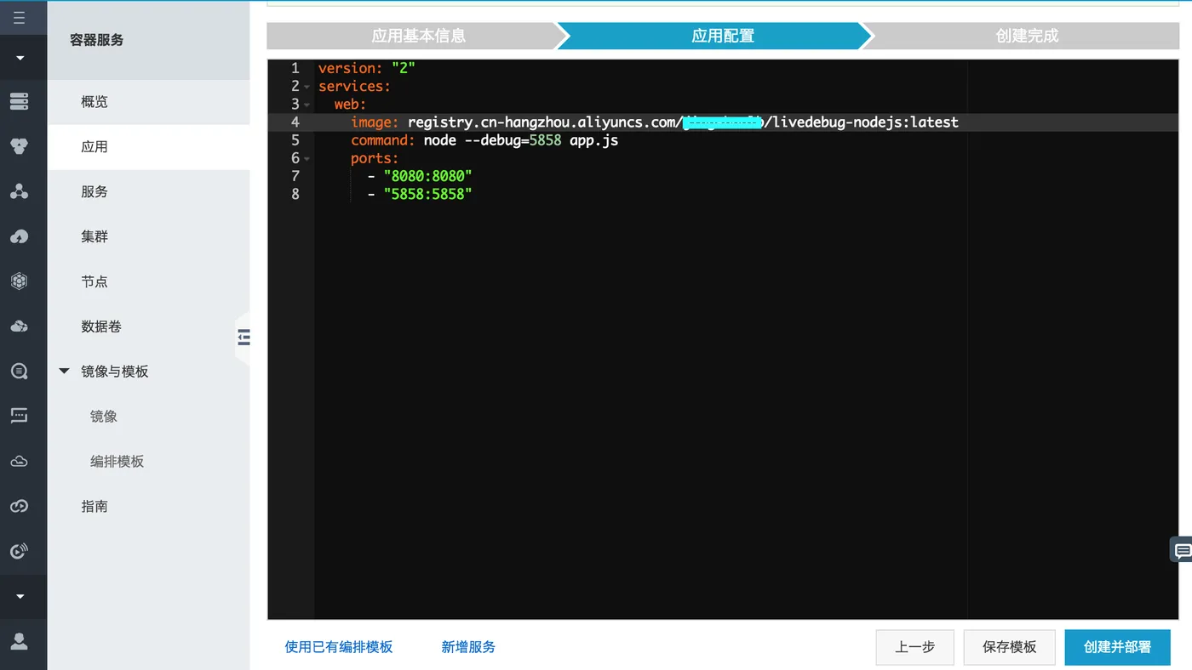The width and height of the screenshot is (1192, 670).
Task: Collapse the sidebar with the middle edge handle
Action: 244,337
